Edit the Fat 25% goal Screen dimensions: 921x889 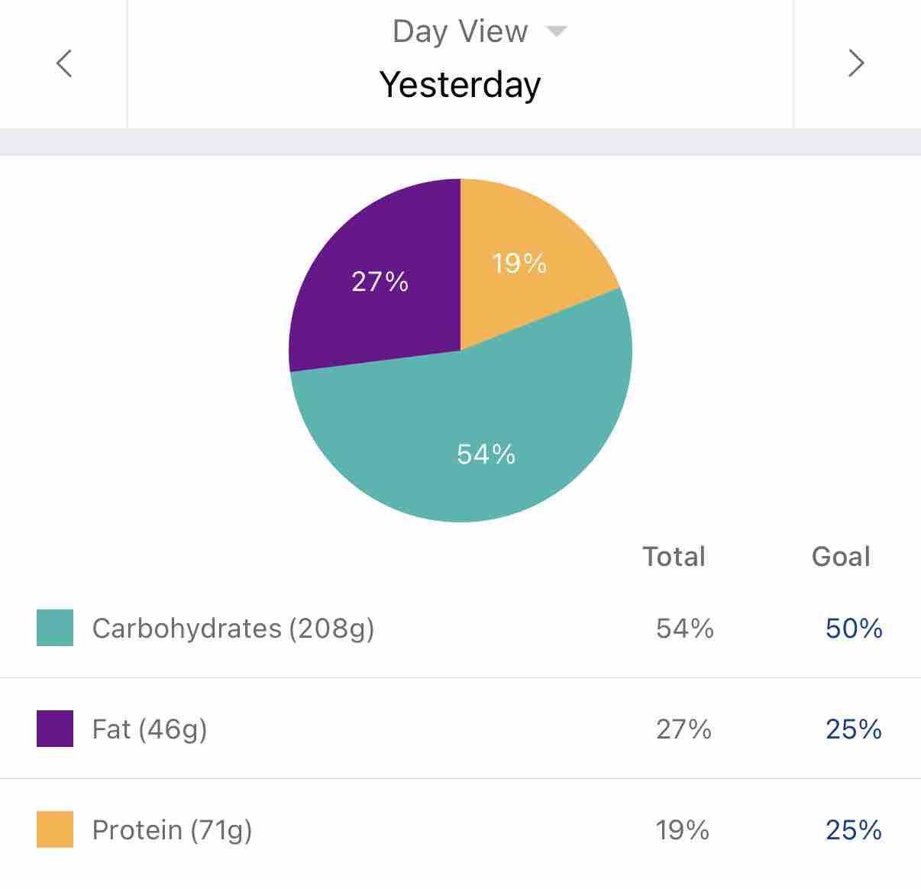[x=854, y=729]
